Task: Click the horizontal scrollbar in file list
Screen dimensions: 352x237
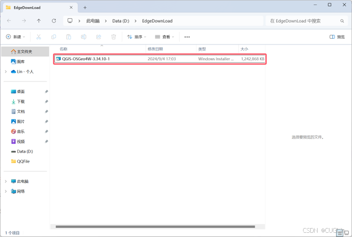Action: (x=155, y=227)
